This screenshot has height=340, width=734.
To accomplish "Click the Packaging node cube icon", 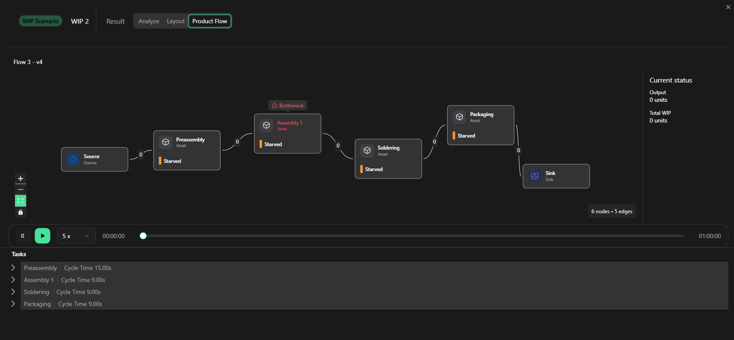I will coord(460,117).
